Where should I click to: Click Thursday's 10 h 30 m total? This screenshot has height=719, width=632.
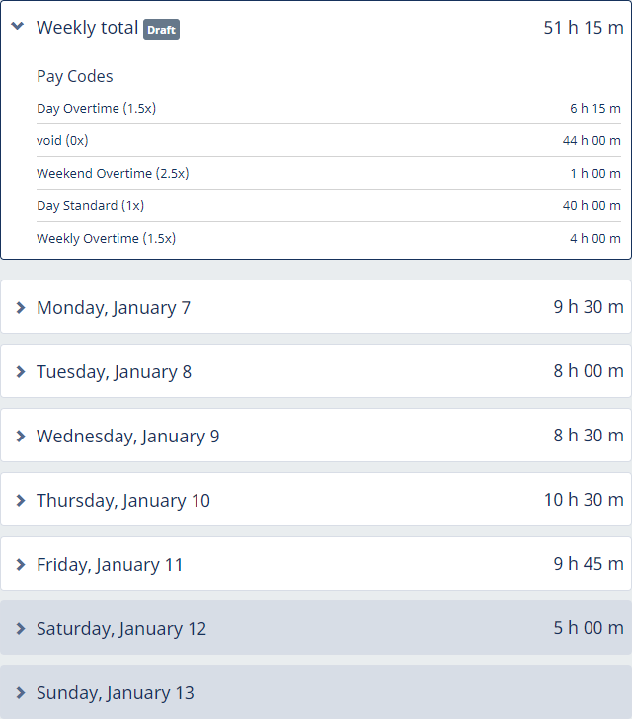[583, 500]
